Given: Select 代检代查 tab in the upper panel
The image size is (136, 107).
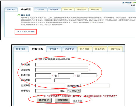Looking at the screenshot, I should [x=26, y=9].
